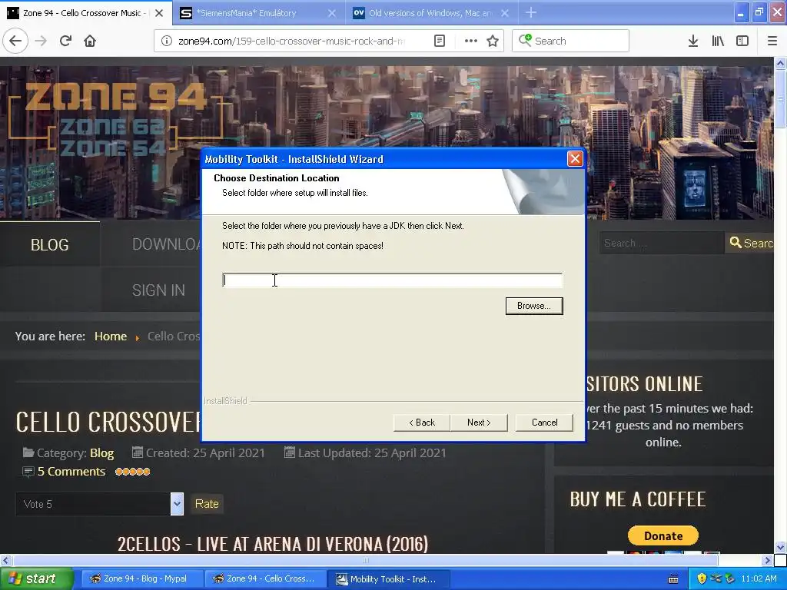Viewport: 787px width, 590px height.
Task: Click the horizontal scrollbar right arrow
Action: coord(767,560)
